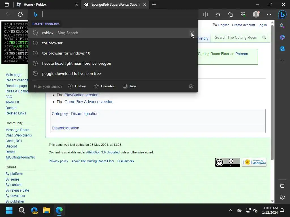Go to wiki Main page
Screen dimensions: 290x217
[13, 75]
